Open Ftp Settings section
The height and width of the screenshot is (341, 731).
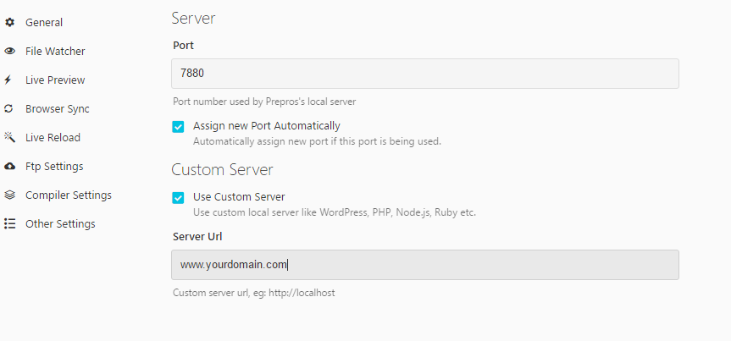[x=54, y=167]
